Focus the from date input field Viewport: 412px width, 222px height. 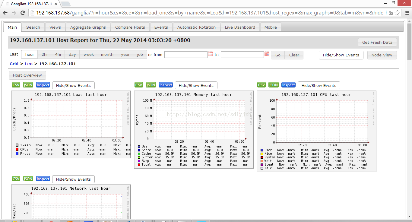186,55
